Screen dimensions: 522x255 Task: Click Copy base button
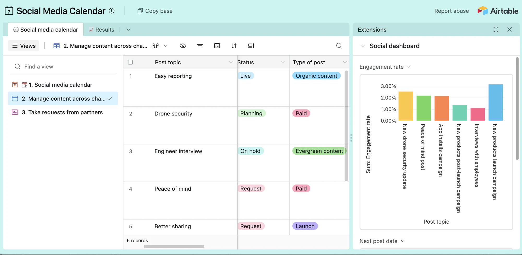[x=155, y=11]
